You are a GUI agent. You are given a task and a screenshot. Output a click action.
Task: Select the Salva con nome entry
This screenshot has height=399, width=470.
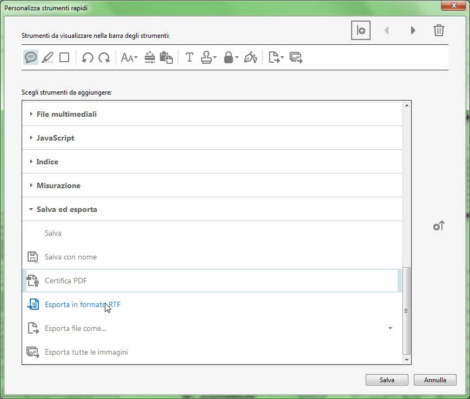[x=212, y=257]
